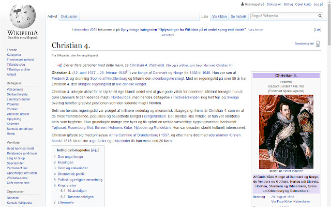Switch to the Se historik tab

(x=238, y=17)
